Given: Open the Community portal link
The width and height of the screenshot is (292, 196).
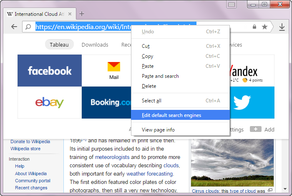Looking at the screenshot, I should [33, 181].
